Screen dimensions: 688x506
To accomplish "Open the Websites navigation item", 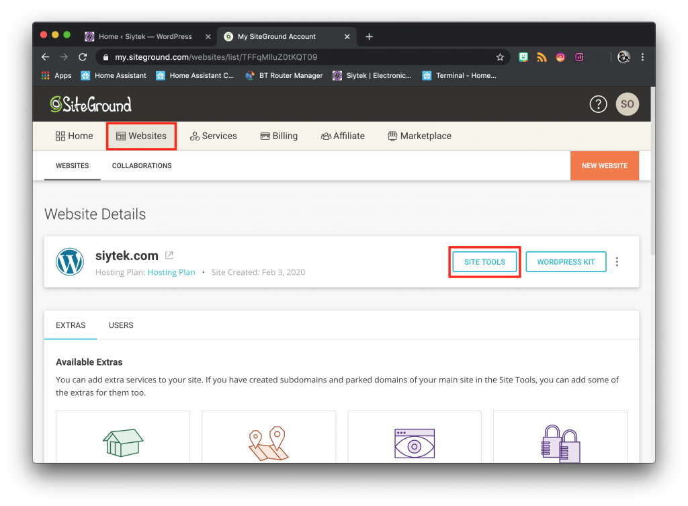I will [x=141, y=136].
